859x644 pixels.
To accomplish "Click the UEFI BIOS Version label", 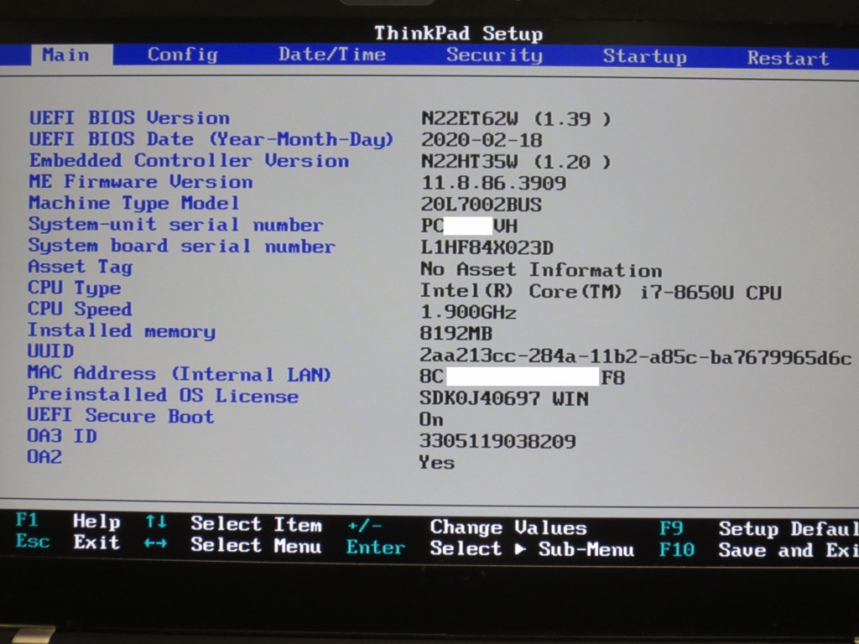I will (x=129, y=117).
